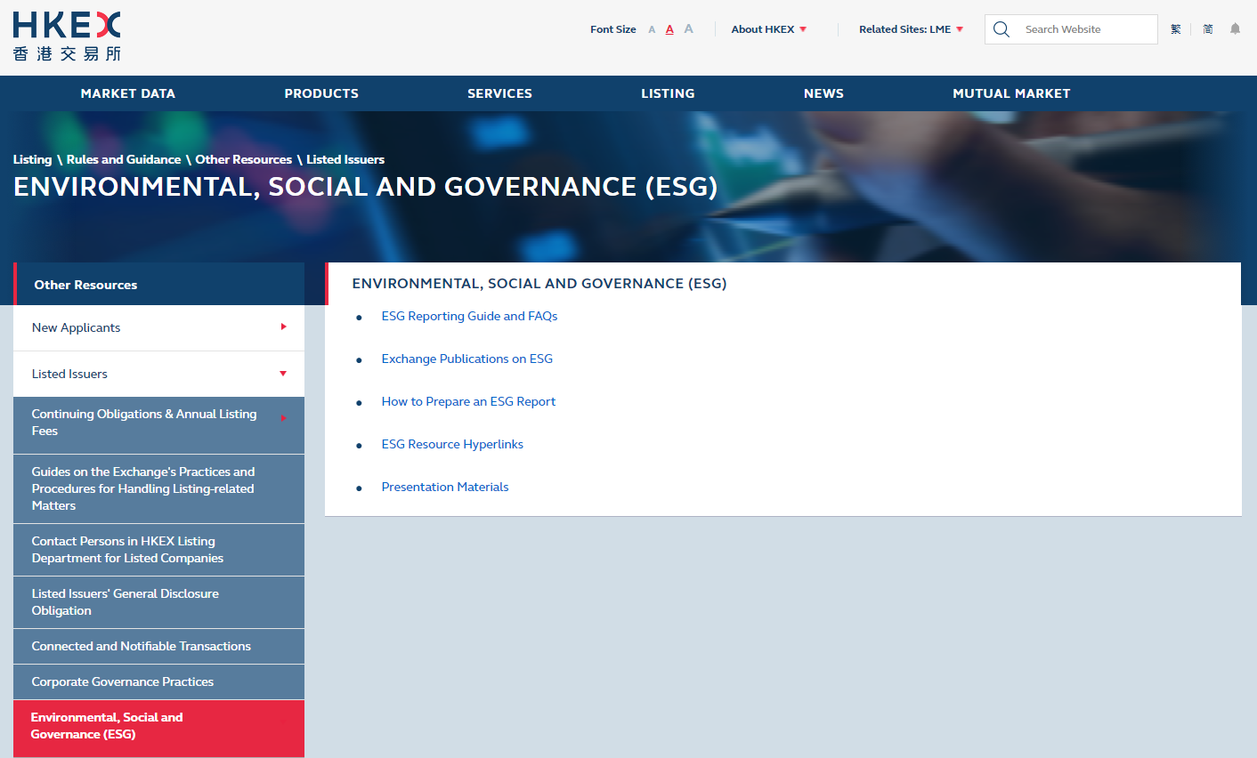Select the small font size A
Viewport: 1257px width, 758px height.
click(652, 30)
